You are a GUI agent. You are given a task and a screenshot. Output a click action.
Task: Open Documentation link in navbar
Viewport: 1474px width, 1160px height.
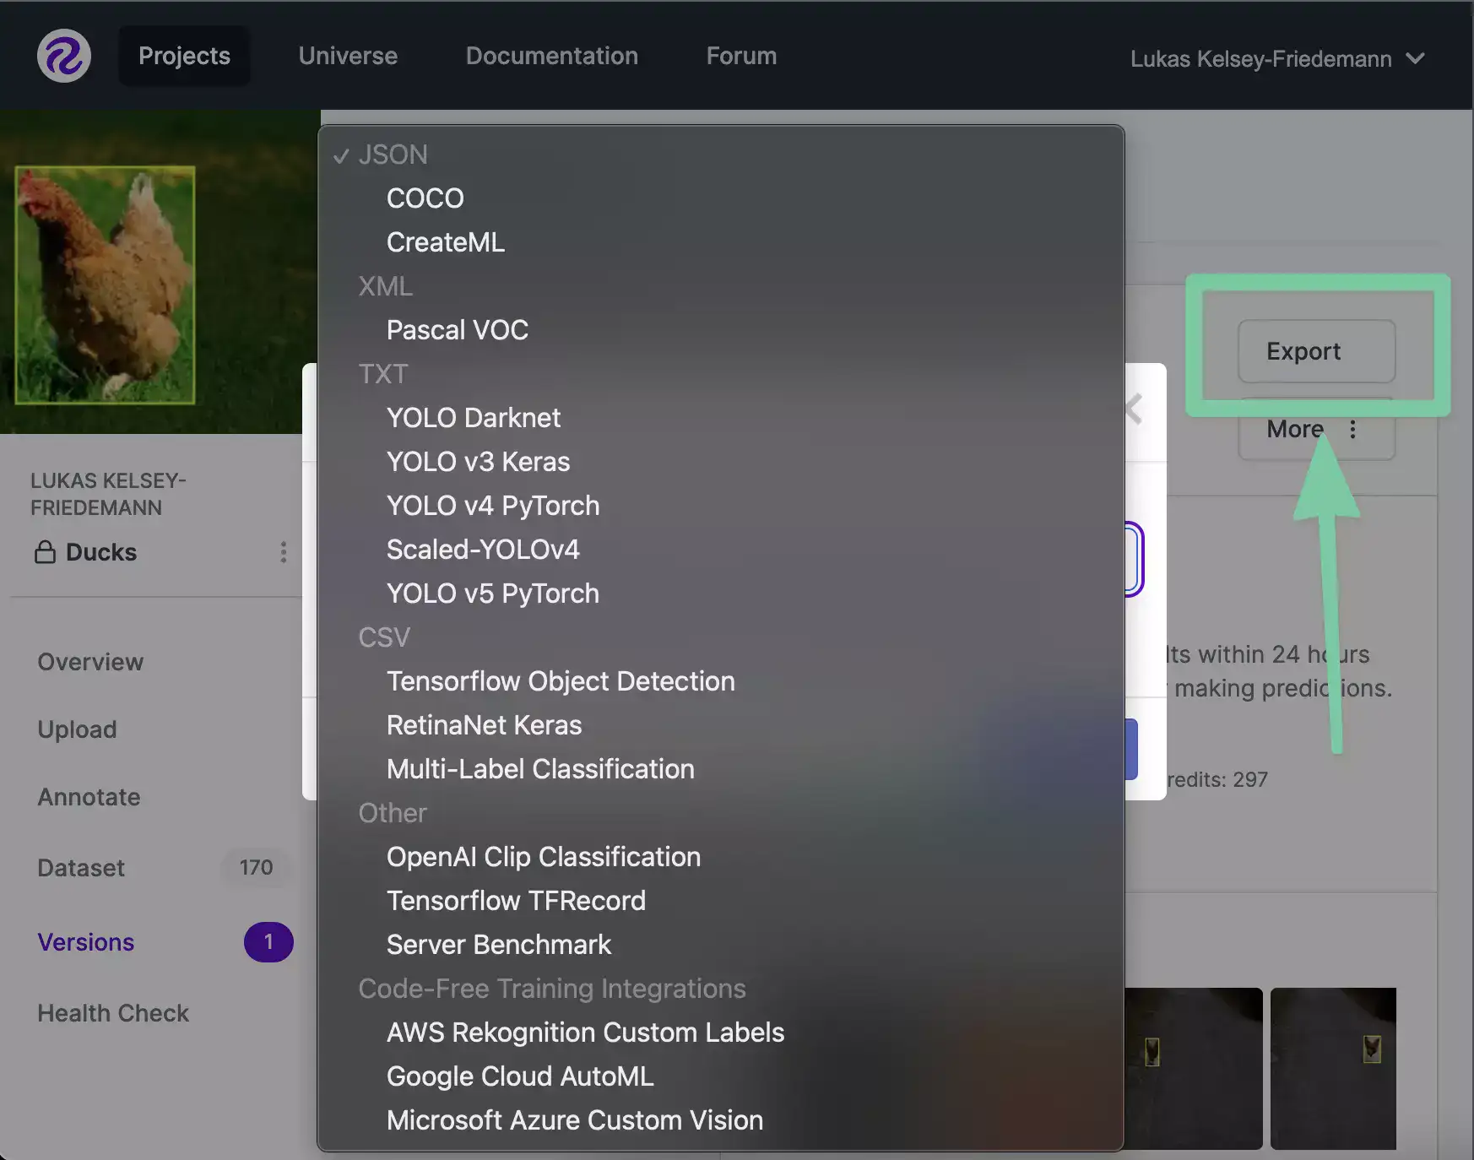pos(552,56)
